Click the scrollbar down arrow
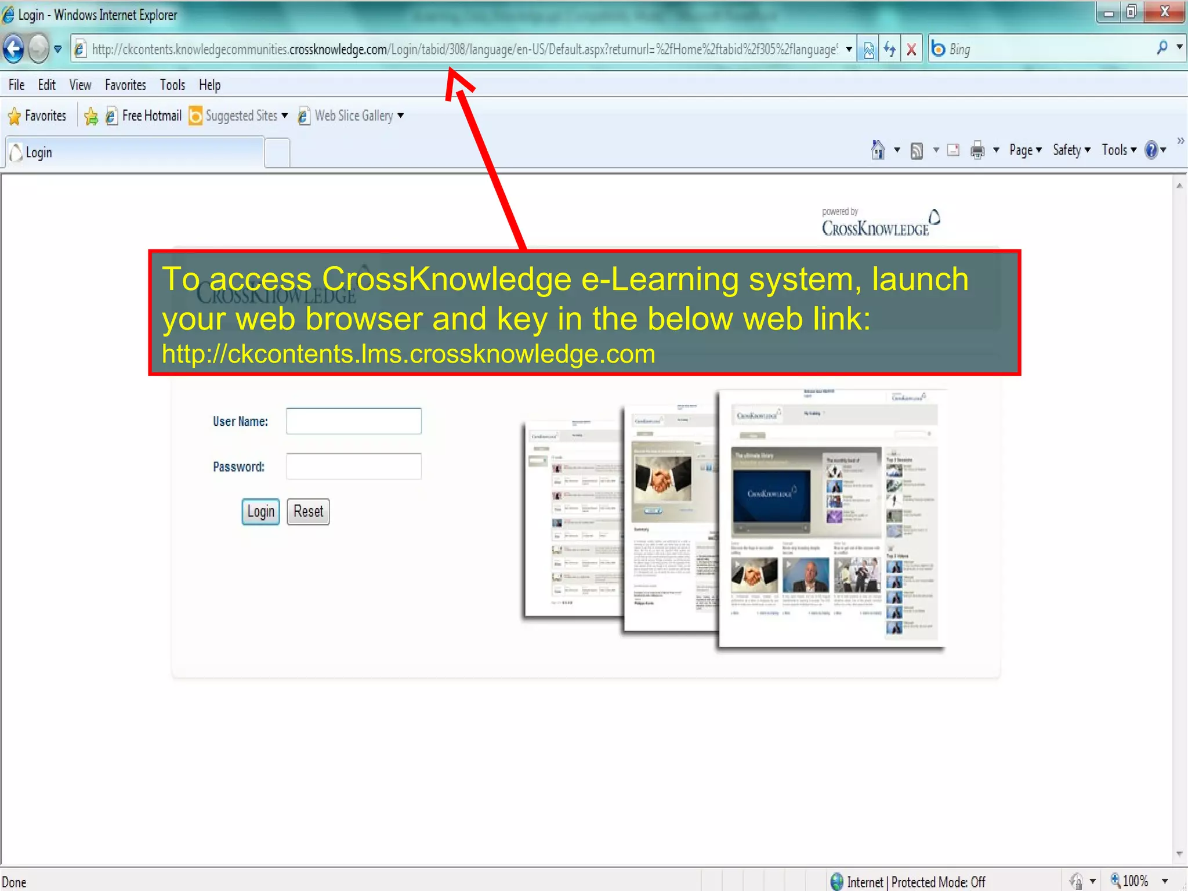The width and height of the screenshot is (1188, 891). click(x=1179, y=854)
